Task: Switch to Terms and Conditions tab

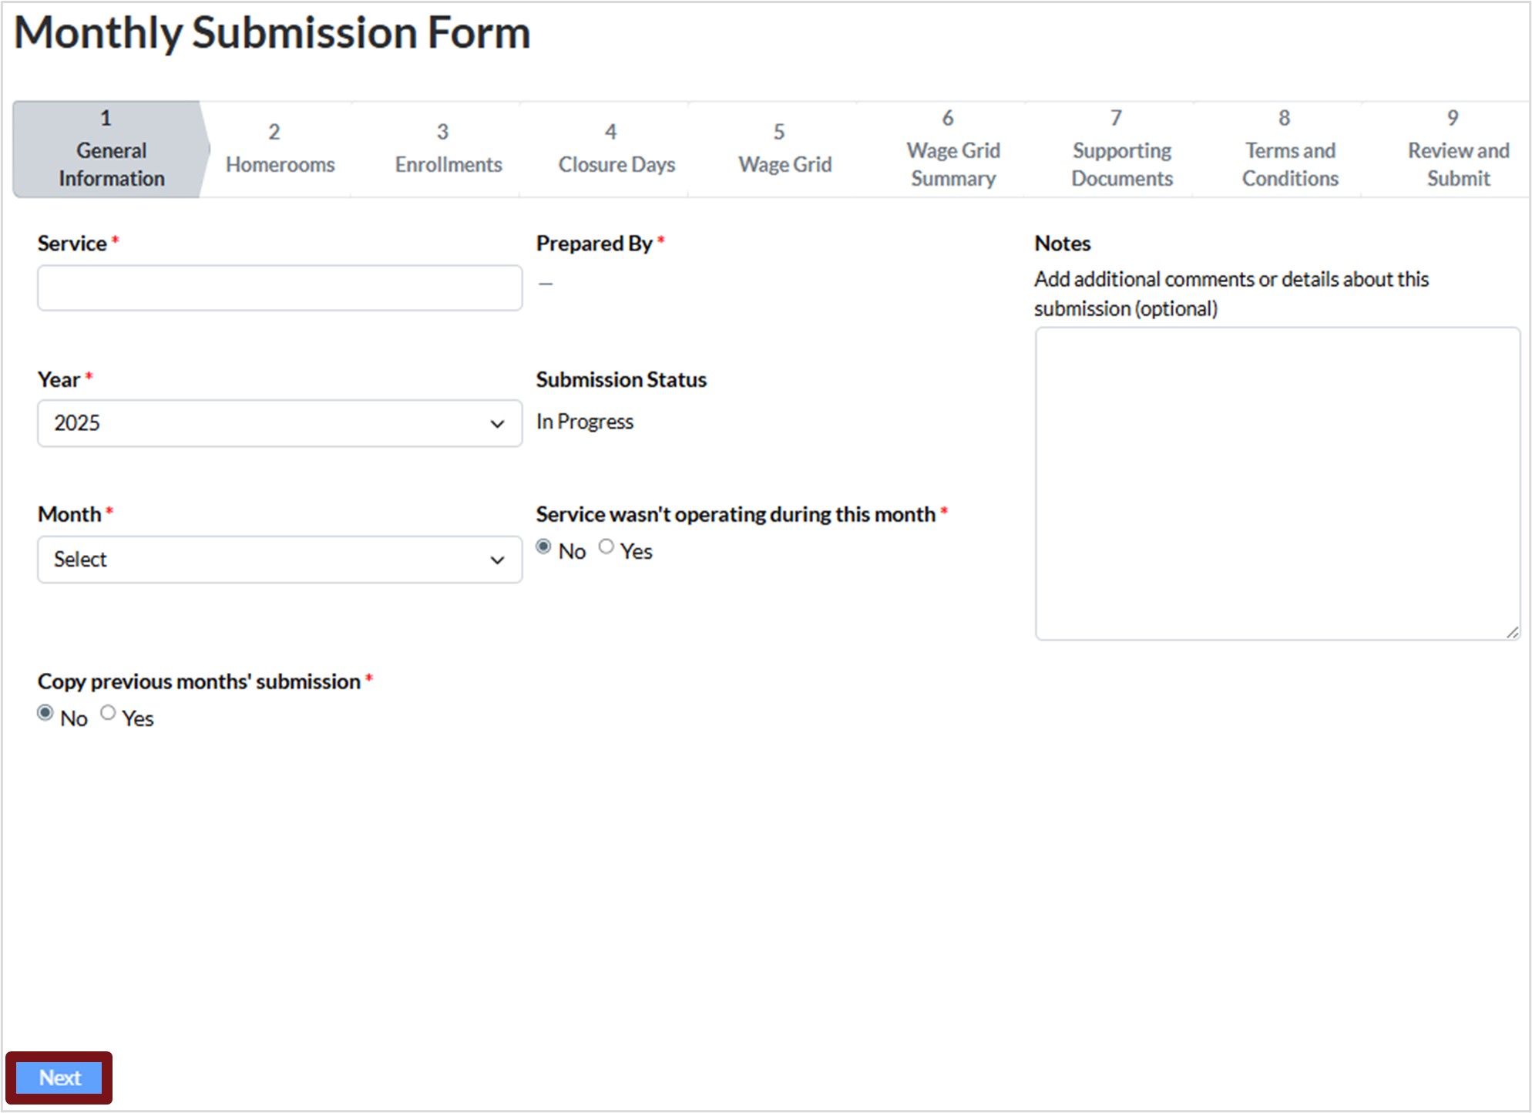Action: 1290,150
